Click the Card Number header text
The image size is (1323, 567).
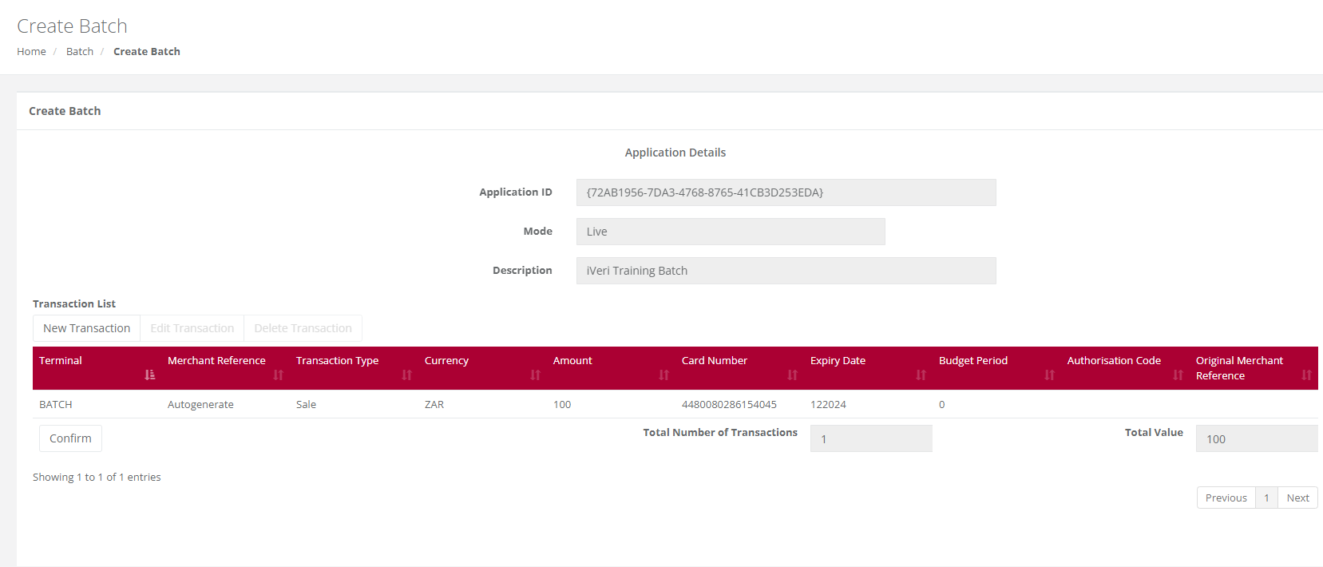pos(715,360)
